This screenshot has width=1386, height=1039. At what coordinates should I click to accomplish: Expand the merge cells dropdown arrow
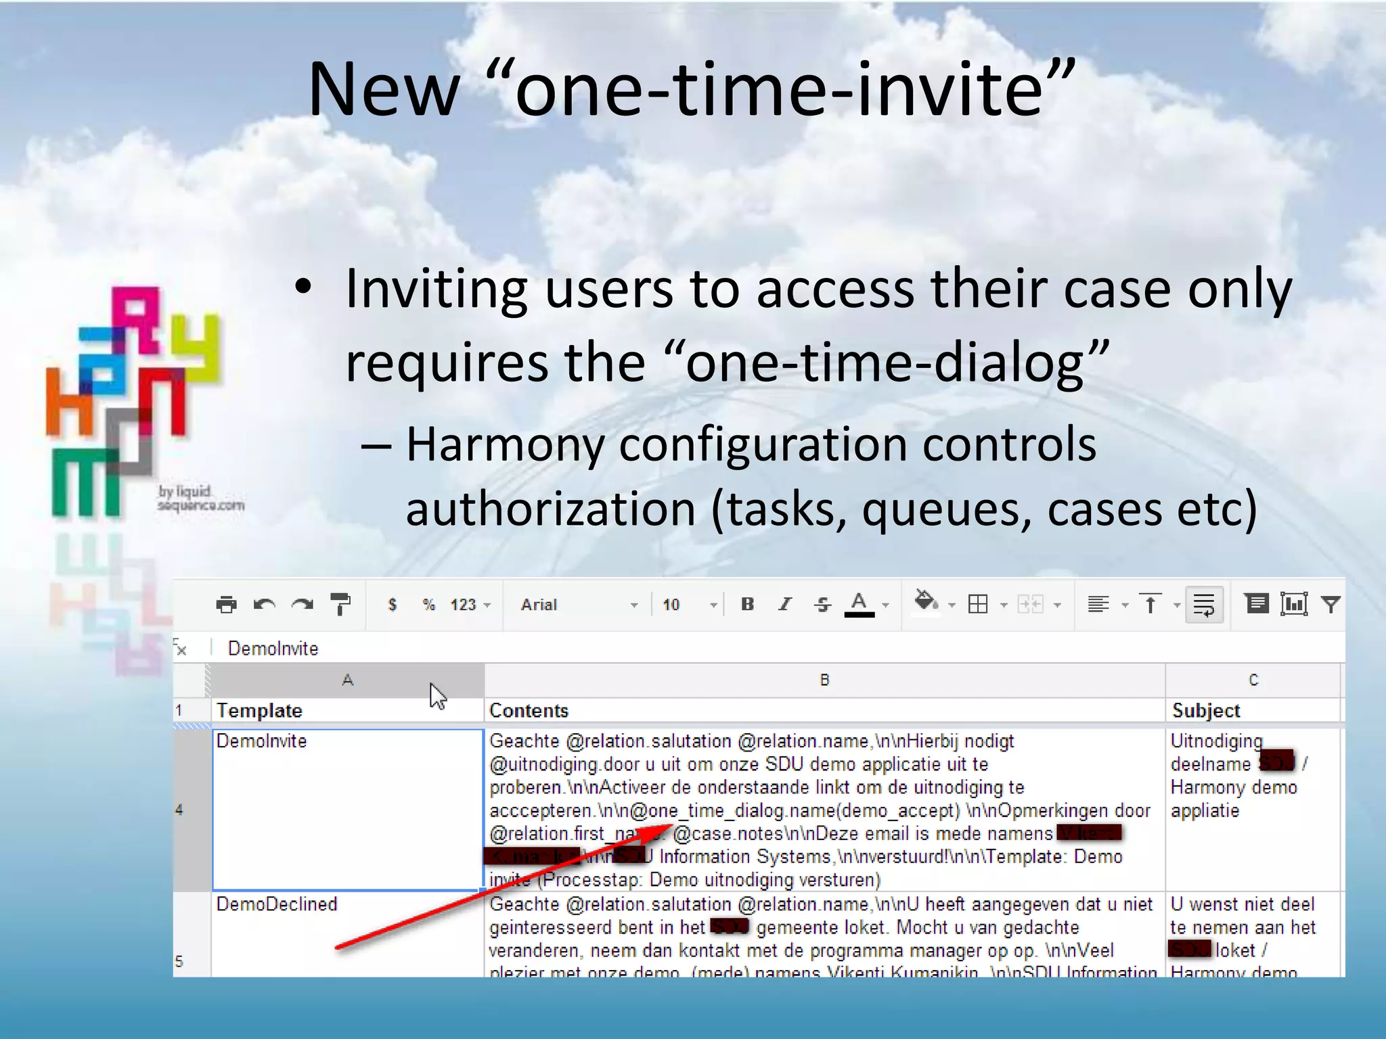click(1057, 605)
